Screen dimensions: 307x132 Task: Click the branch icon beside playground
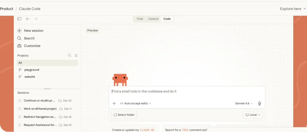point(20,70)
